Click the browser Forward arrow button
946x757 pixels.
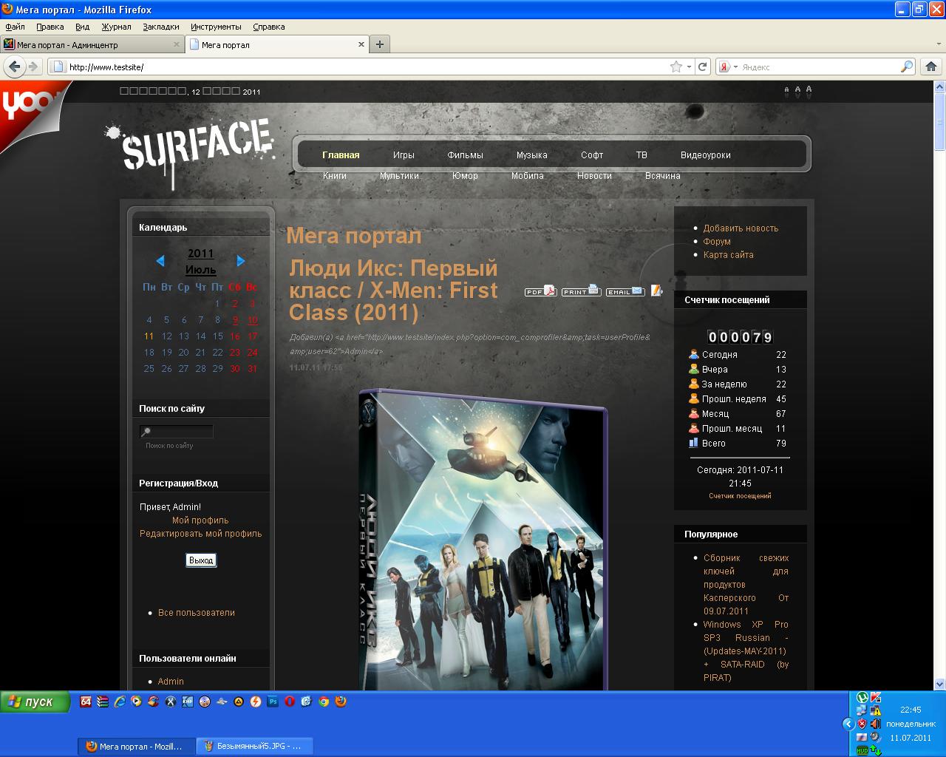[x=33, y=67]
